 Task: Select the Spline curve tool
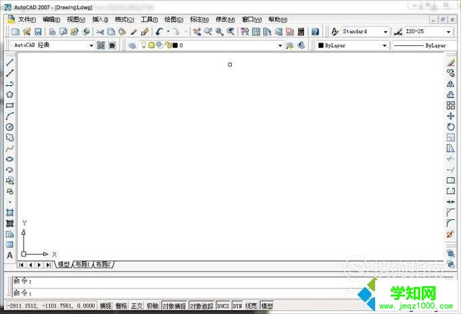click(x=9, y=148)
